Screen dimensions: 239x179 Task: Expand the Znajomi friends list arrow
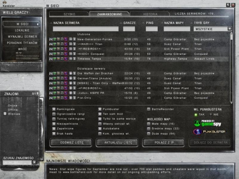[x=37, y=94]
